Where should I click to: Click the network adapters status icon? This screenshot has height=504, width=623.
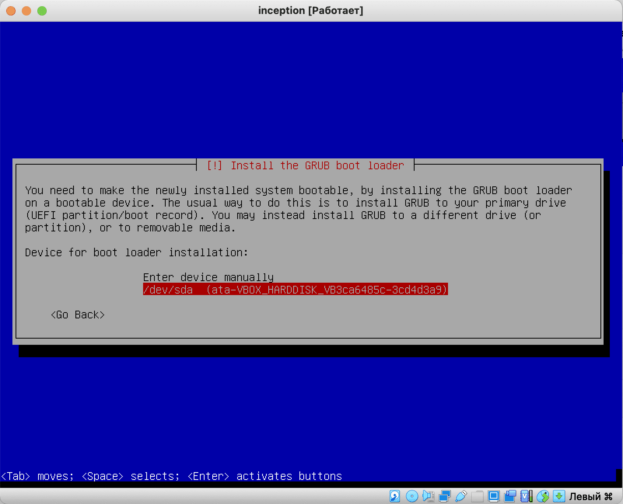tap(444, 496)
